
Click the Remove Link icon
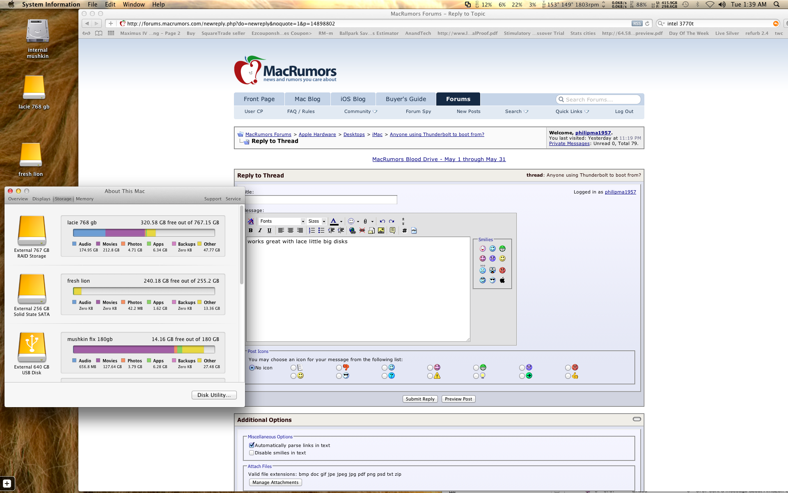point(362,230)
